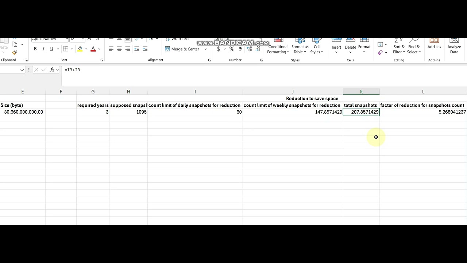Select column G header
The height and width of the screenshot is (263, 467).
tap(93, 92)
